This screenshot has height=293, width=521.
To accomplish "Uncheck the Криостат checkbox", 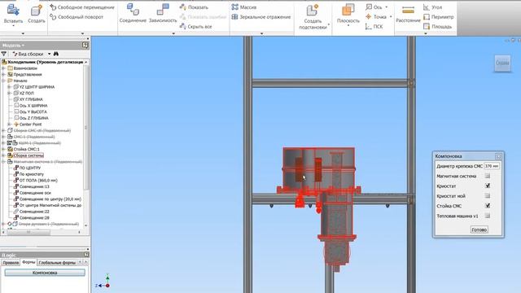I will (x=488, y=186).
